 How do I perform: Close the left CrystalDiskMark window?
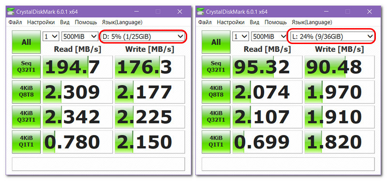179,11
